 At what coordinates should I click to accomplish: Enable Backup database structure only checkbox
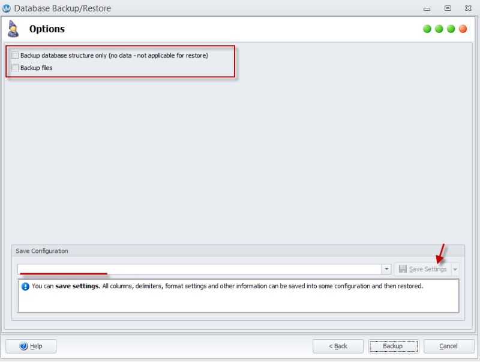click(x=15, y=56)
